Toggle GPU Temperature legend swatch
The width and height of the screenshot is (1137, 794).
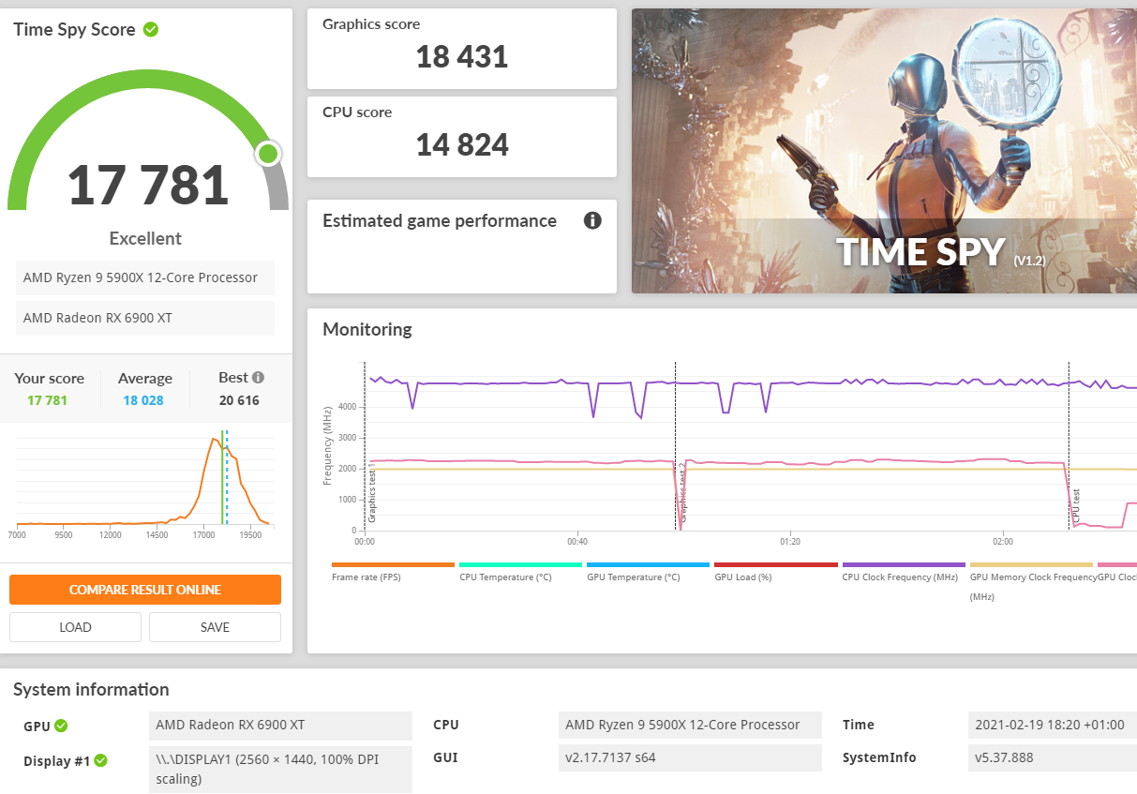point(648,564)
